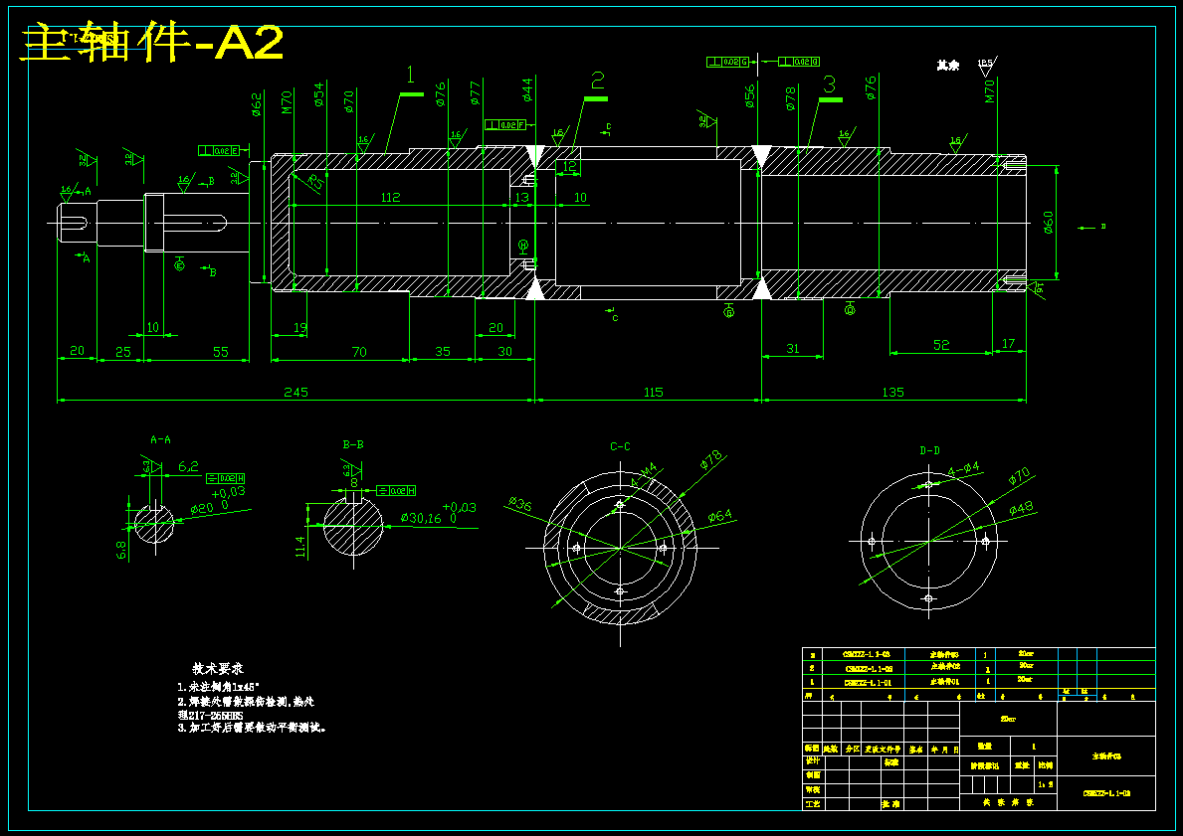The image size is (1183, 836).
Task: Click the 0.02 F tolerance frame
Action: tap(504, 124)
